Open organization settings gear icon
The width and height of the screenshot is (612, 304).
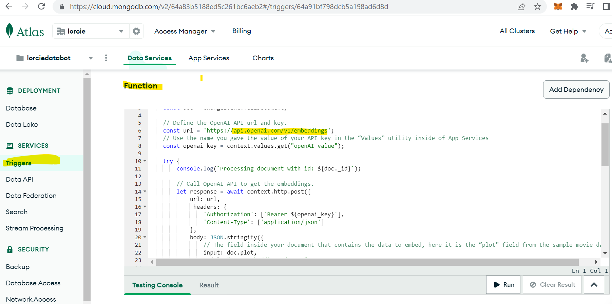[136, 31]
